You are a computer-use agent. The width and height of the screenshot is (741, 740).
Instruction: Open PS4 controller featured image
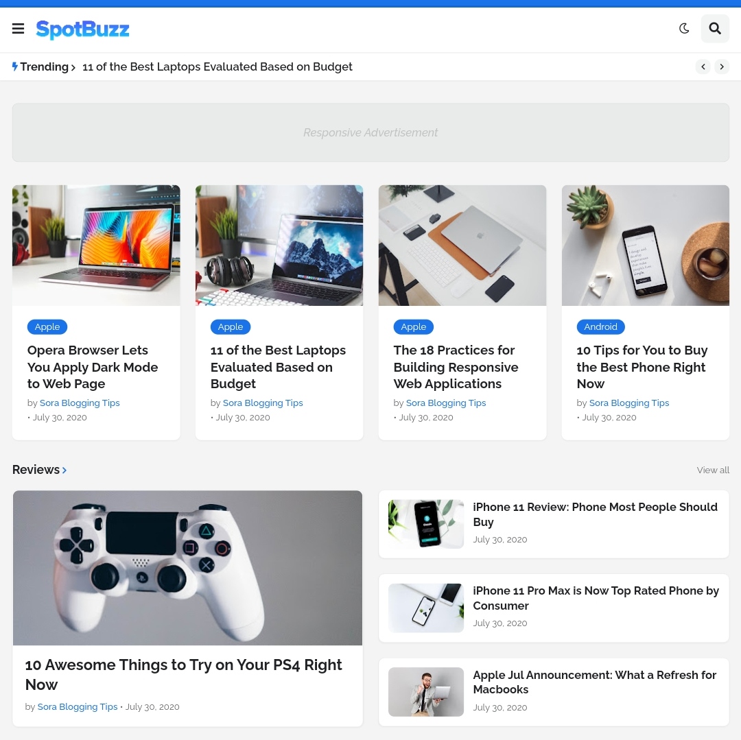coord(187,568)
